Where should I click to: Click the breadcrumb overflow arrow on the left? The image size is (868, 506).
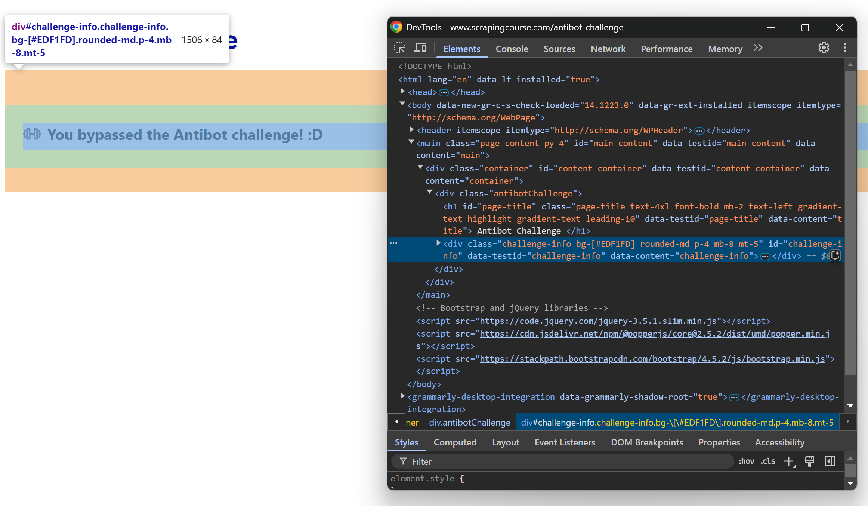(x=396, y=422)
